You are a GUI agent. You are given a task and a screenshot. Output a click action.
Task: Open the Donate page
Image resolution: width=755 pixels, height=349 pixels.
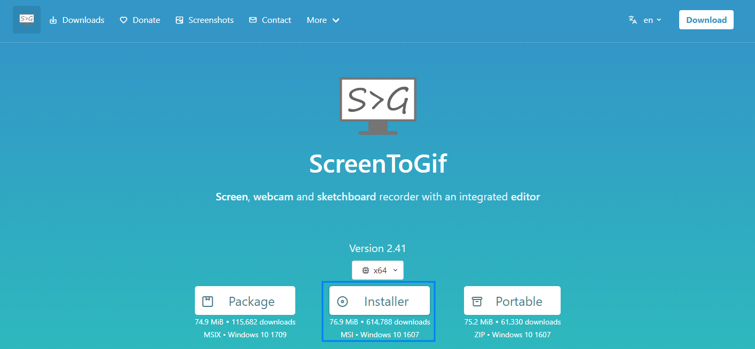140,20
